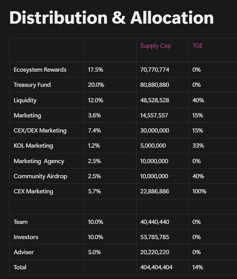Select the Adviser row label

(x=24, y=252)
